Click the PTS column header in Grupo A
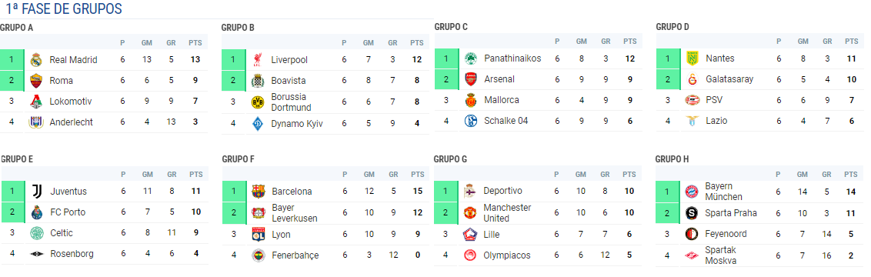This screenshot has height=277, width=871. [x=195, y=43]
